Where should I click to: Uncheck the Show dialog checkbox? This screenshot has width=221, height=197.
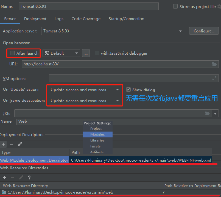tap(128, 90)
